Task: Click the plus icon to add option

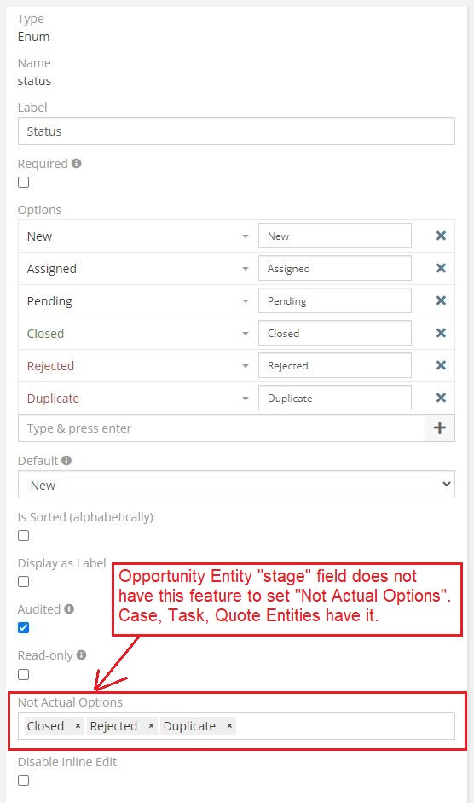Action: [440, 428]
